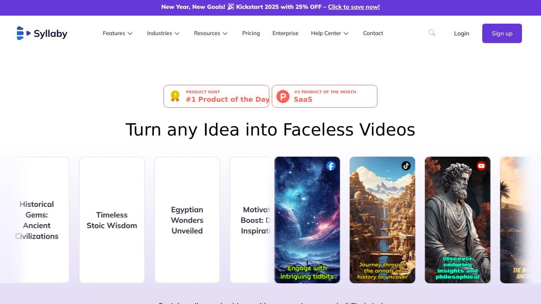This screenshot has height=304, width=541.
Task: Expand the Features dropdown menu
Action: (x=118, y=33)
